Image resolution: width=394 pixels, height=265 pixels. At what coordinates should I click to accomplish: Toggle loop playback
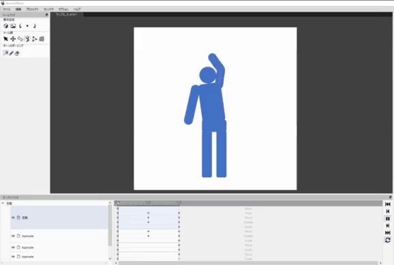388,240
